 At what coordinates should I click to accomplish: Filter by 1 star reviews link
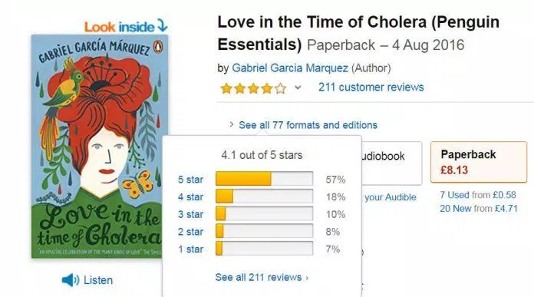point(190,249)
